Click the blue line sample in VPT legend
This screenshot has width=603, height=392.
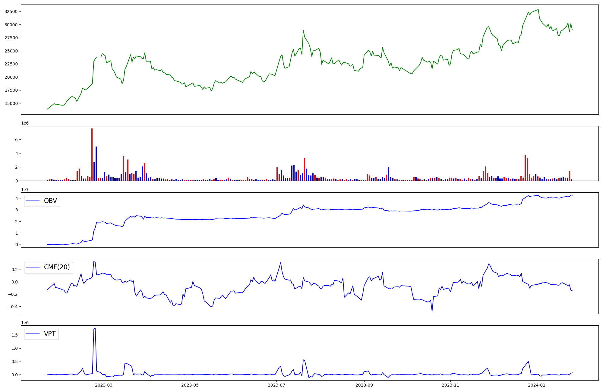(x=33, y=334)
